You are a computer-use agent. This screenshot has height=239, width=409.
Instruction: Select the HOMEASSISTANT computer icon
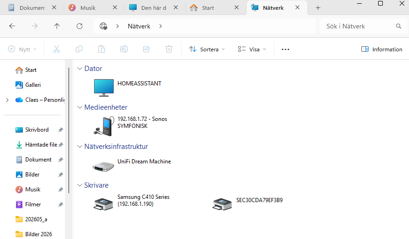click(104, 88)
